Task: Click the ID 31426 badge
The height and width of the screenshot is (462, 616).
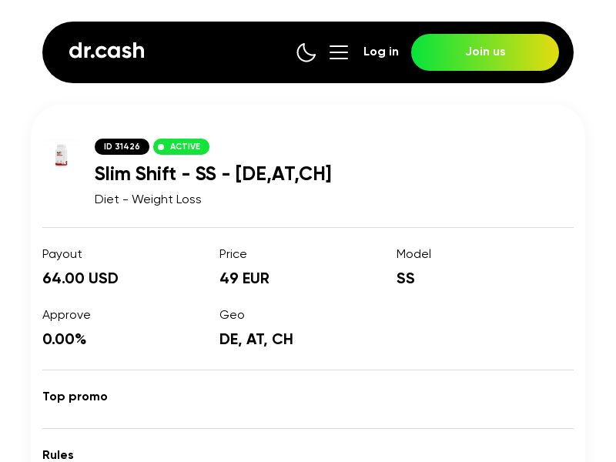Action: (x=122, y=146)
